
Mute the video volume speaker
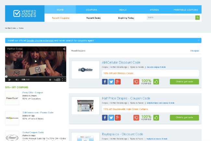tap(17, 80)
